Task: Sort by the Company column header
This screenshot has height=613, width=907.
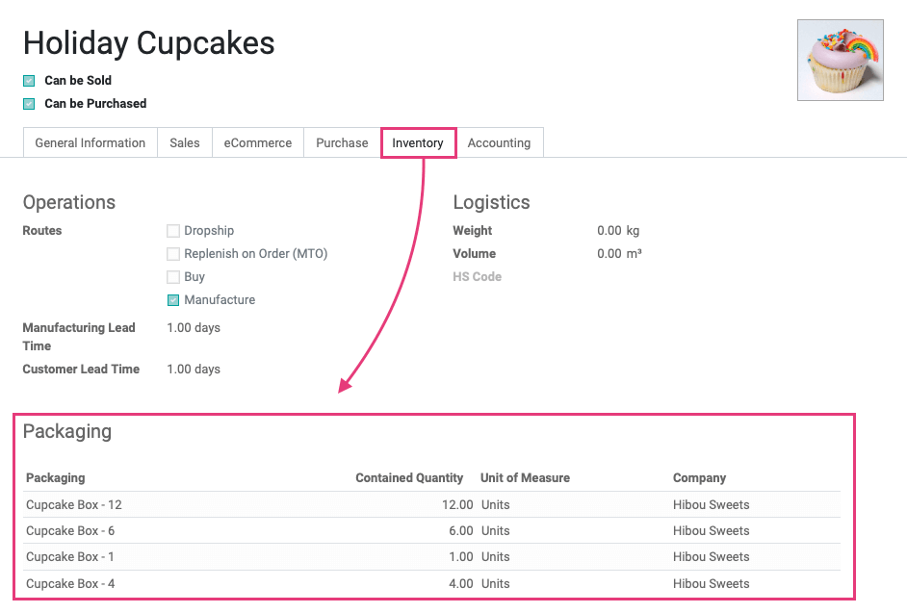Action: (x=699, y=477)
